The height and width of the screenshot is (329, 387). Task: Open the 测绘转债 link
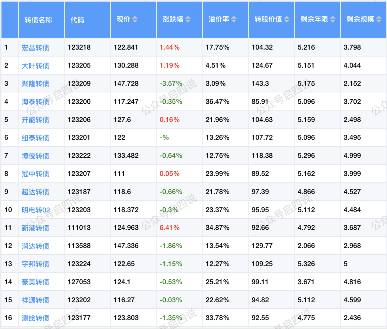click(35, 318)
